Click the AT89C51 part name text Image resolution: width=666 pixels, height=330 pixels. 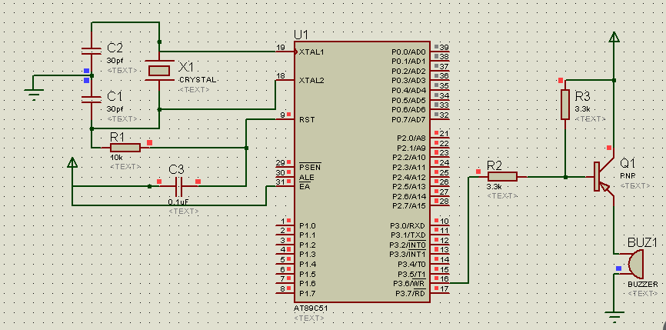311,308
